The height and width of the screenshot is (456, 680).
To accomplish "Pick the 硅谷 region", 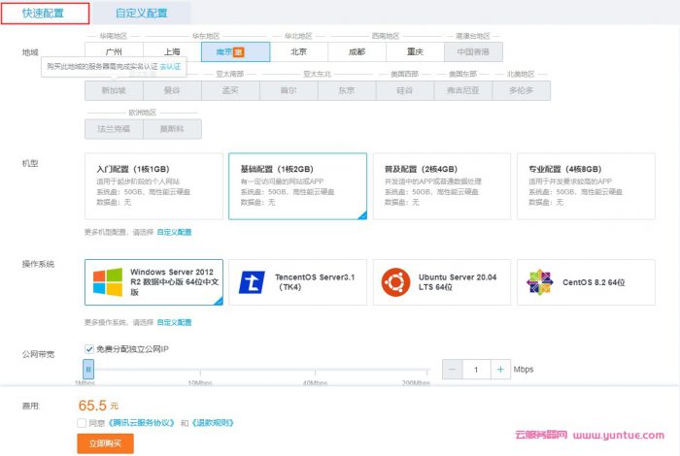I will click(405, 90).
